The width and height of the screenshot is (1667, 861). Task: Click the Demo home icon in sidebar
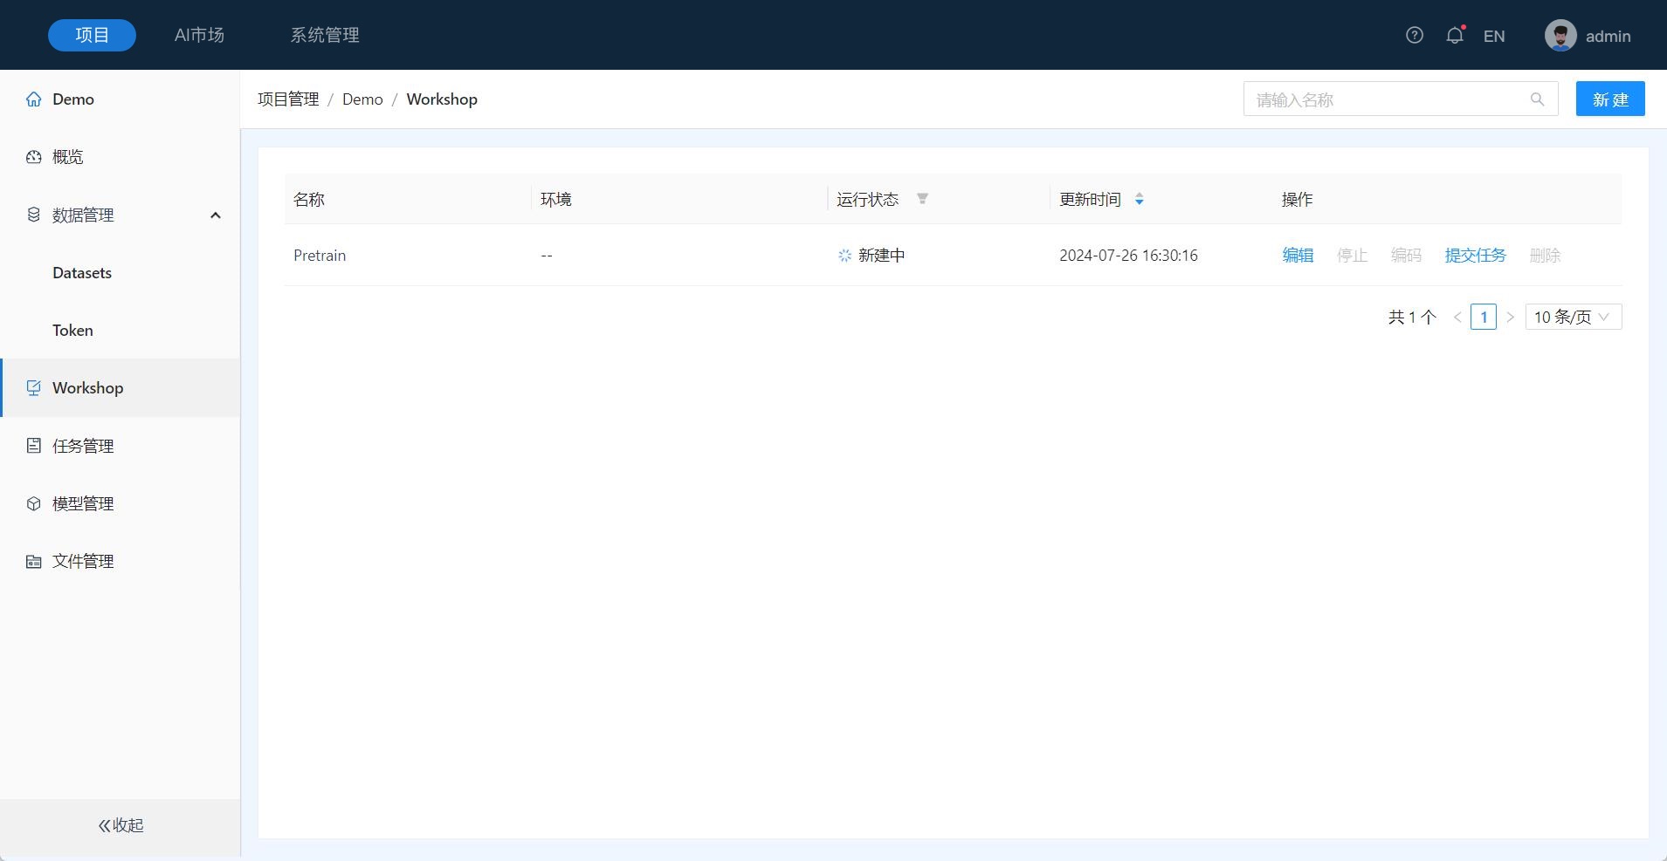[x=34, y=99]
